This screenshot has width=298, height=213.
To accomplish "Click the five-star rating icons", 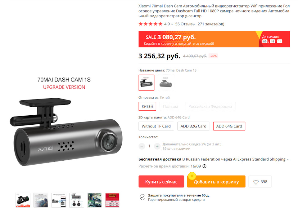I will point(151,24).
